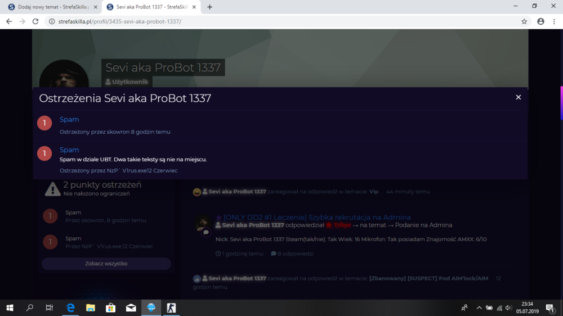The height and width of the screenshot is (316, 563).
Task: Close the Dodaj nowy temat tab
Action: coord(96,7)
